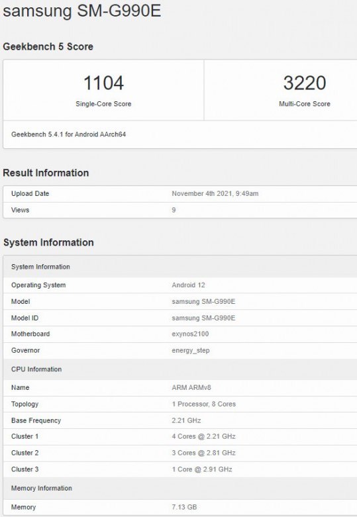Click the Views row label
Image resolution: width=357 pixels, height=517 pixels.
click(x=20, y=210)
